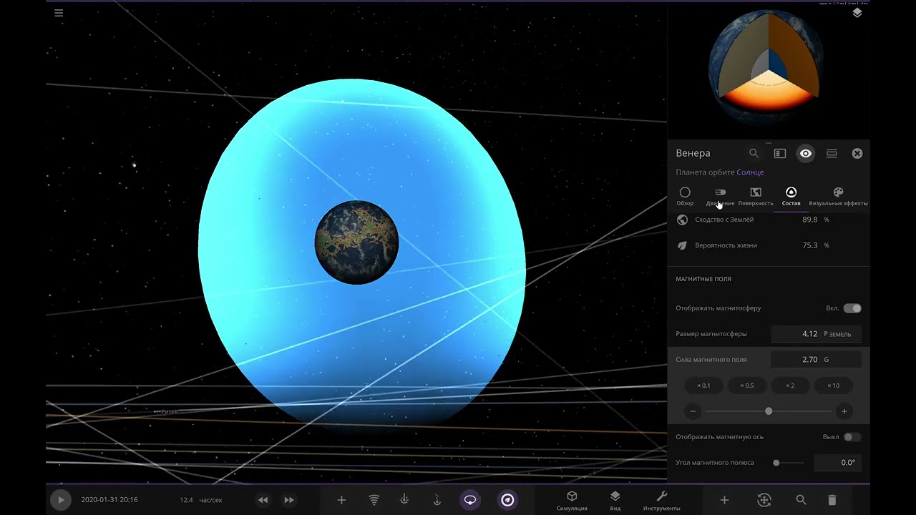Edit the magnetic pole angle 0.0° field
The image size is (916, 515).
837,463
